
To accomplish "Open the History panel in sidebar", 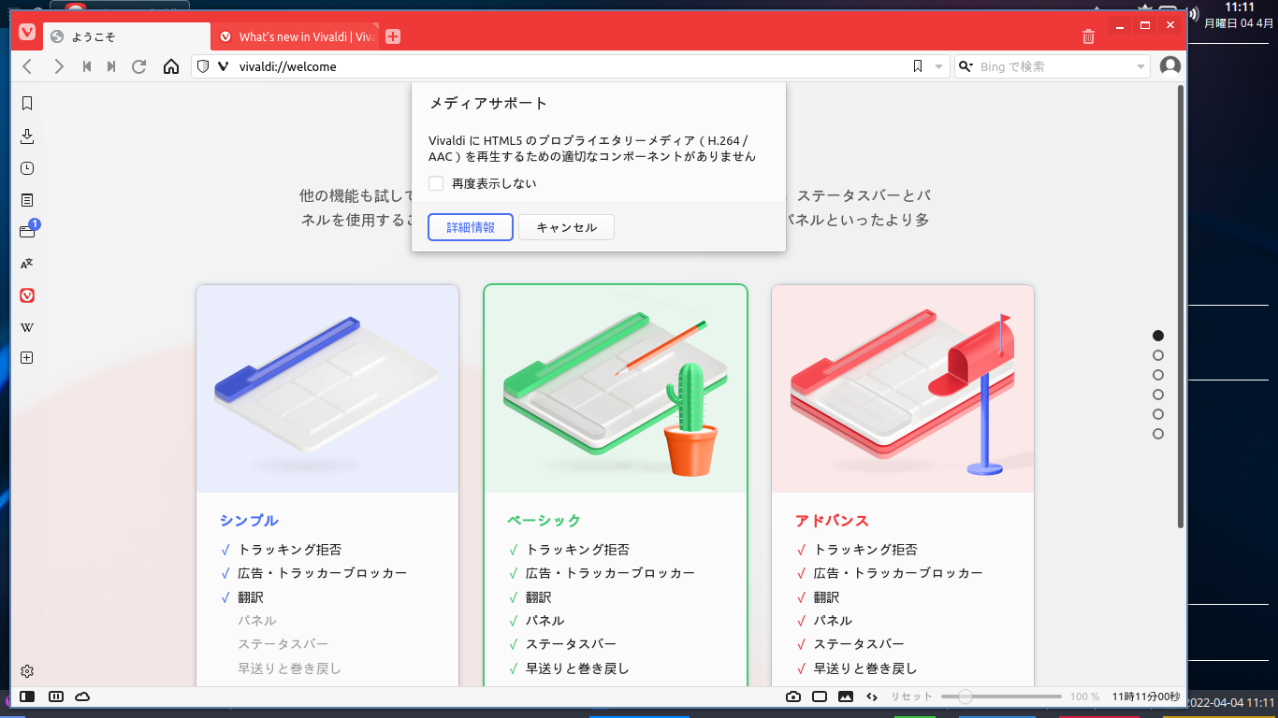I will [27, 168].
